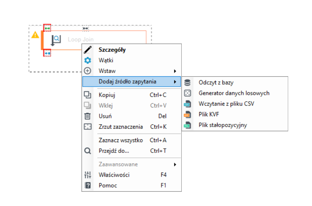Image resolution: width=312 pixels, height=206 pixels.
Task: Click the green top connector port of Loop Join
Action: click(x=47, y=28)
